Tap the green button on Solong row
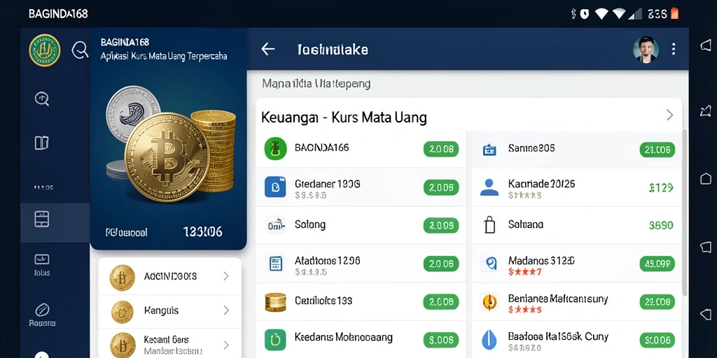The width and height of the screenshot is (717, 358). (x=441, y=225)
